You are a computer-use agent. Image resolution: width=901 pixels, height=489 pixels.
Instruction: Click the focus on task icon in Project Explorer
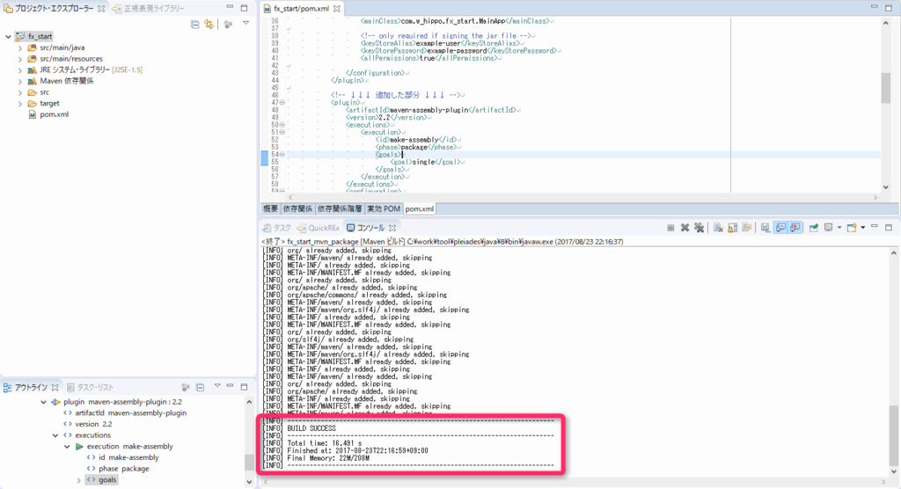pos(229,25)
